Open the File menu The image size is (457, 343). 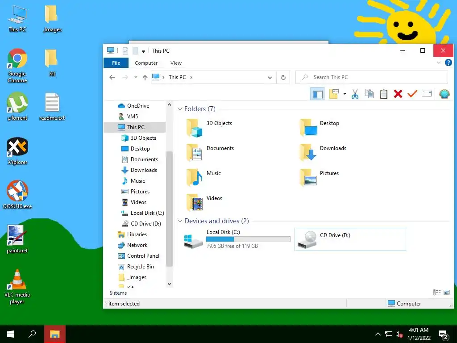pyautogui.click(x=116, y=63)
